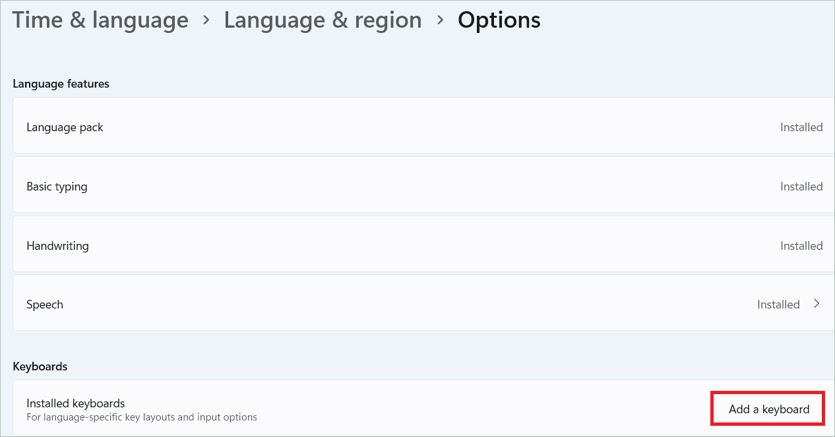The width and height of the screenshot is (835, 437).
Task: Click chevron separator before Options title
Action: pos(440,20)
